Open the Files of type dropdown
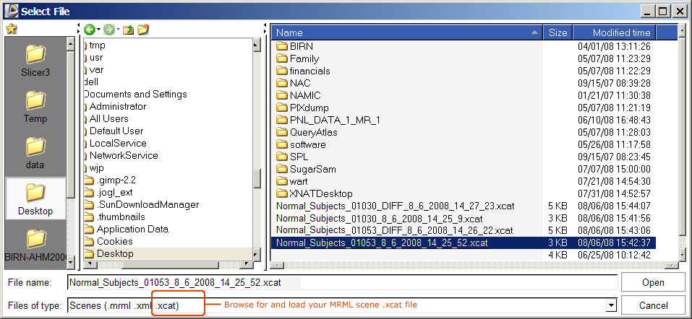 coord(611,306)
